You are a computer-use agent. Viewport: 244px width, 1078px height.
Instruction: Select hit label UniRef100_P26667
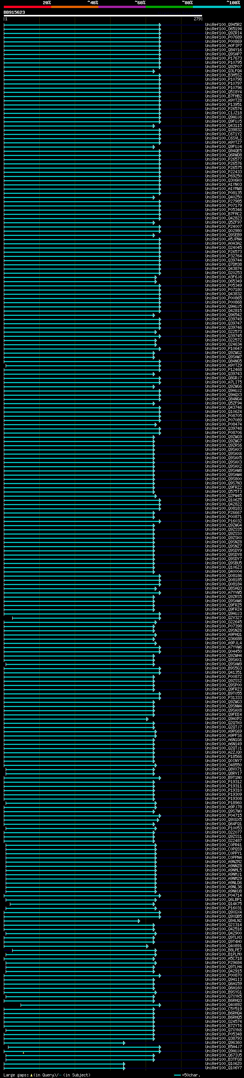click(223, 513)
